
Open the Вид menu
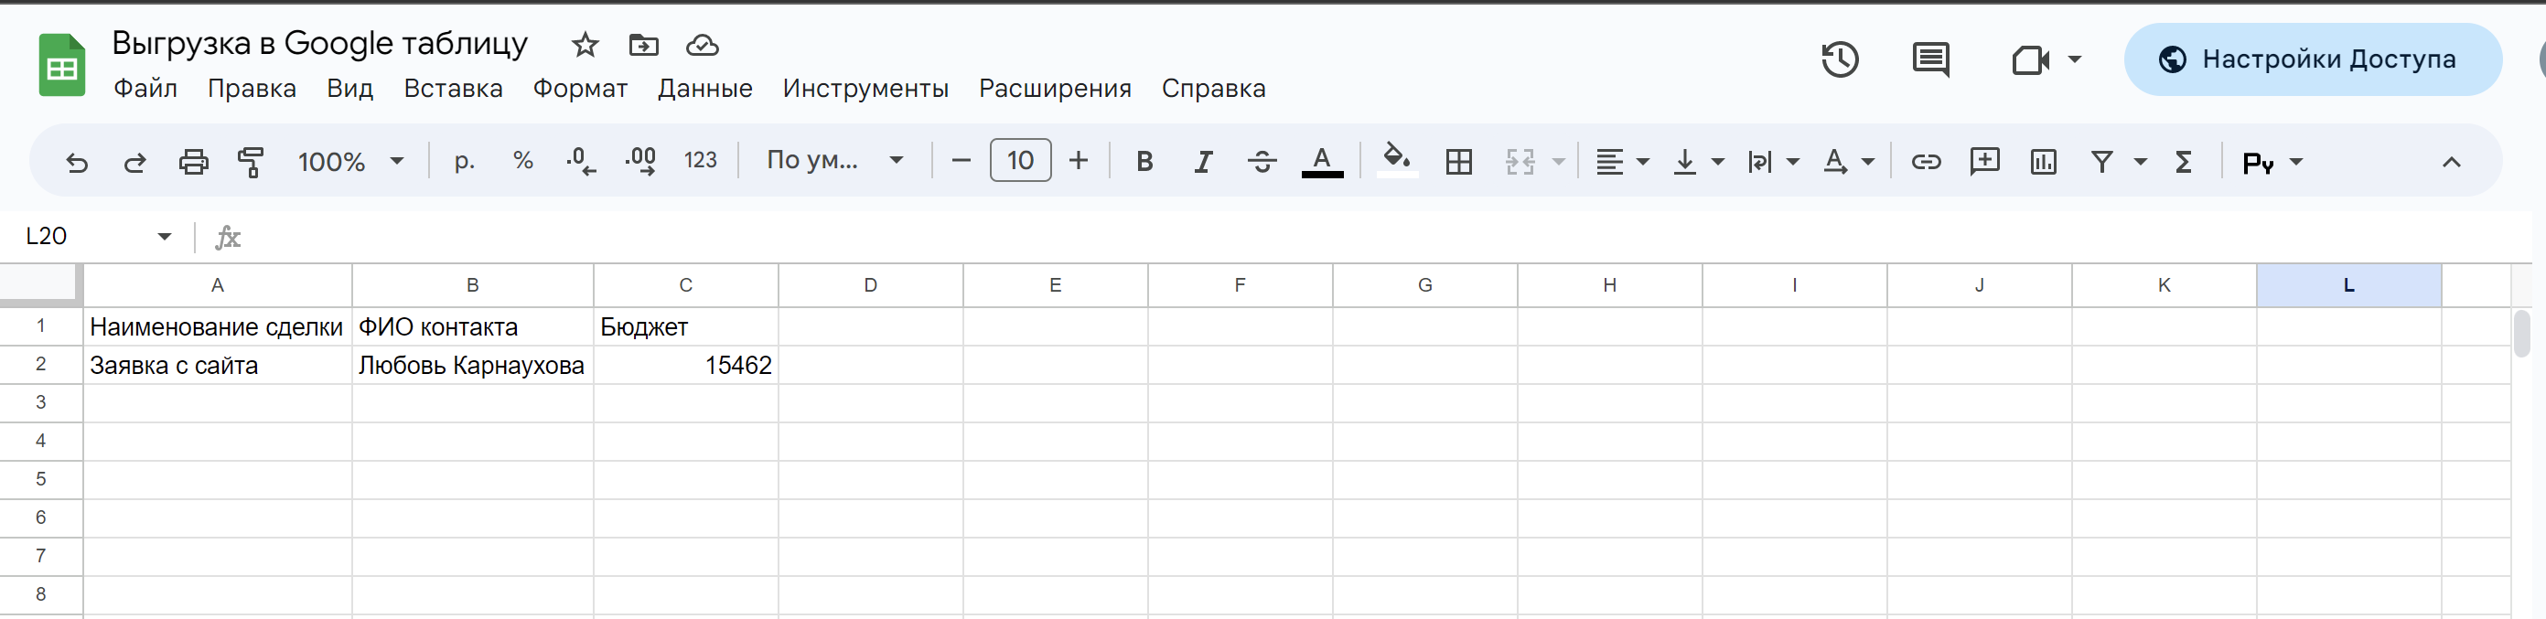click(349, 88)
